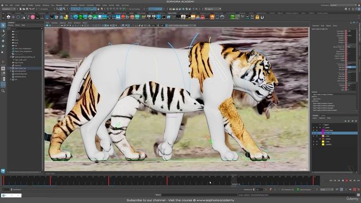The width and height of the screenshot is (361, 203).
Task: Open the viewport Shading menu
Action: pos(54,23)
